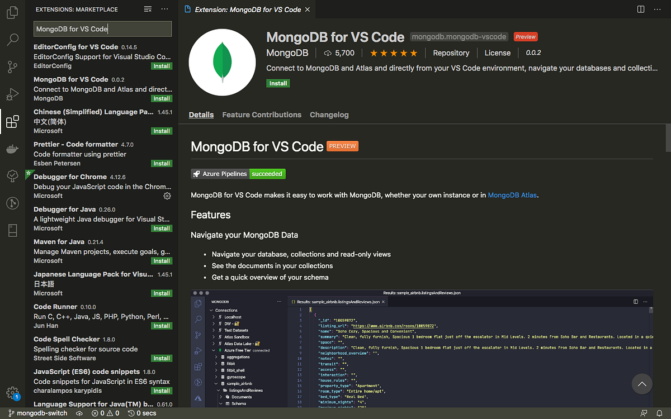The width and height of the screenshot is (671, 419).
Task: Select the Source Control icon
Action: [12, 66]
